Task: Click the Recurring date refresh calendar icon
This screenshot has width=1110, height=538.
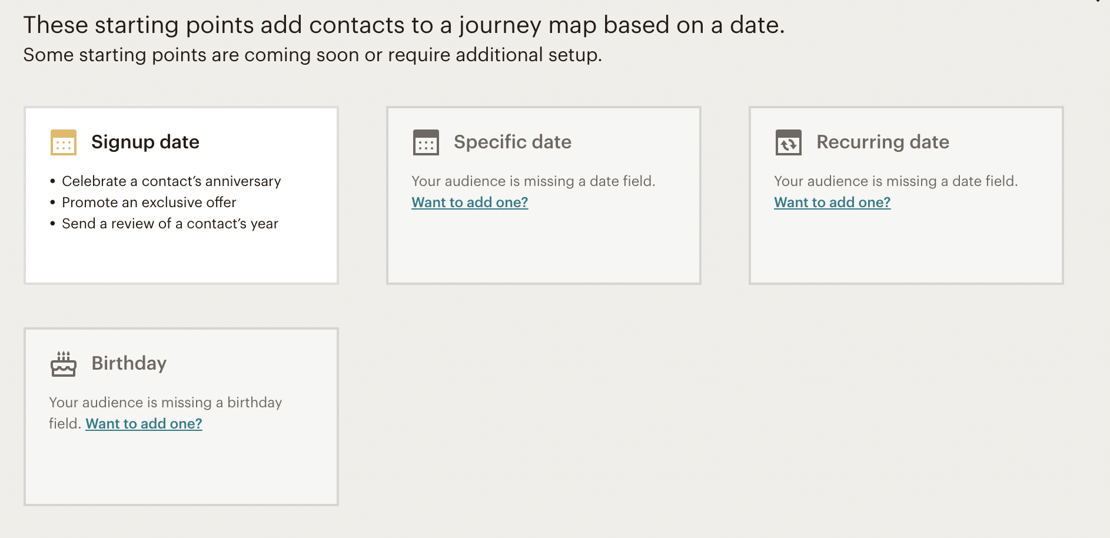Action: point(789,142)
